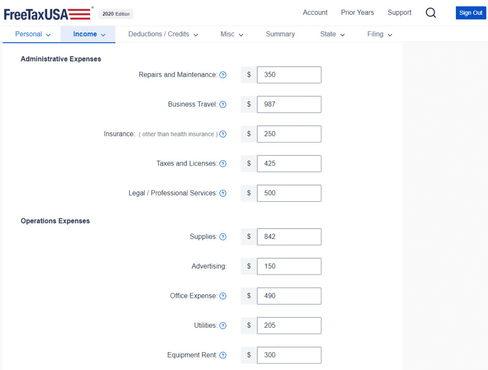488x370 pixels.
Task: Go to FreeTaxUSA home logo
Action: pyautogui.click(x=48, y=14)
